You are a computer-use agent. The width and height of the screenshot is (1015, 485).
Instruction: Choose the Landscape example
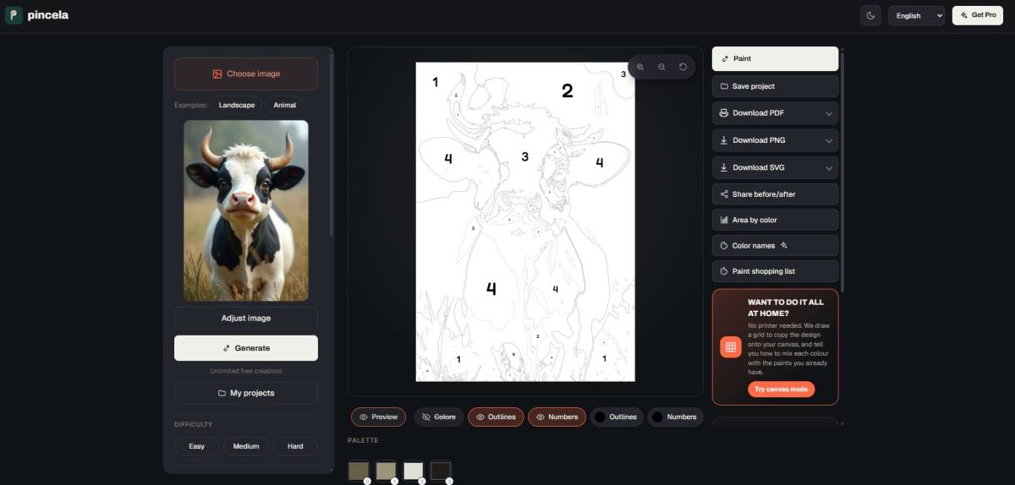(x=237, y=105)
